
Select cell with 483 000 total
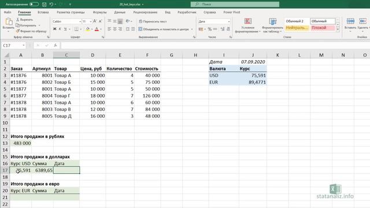[21, 143]
